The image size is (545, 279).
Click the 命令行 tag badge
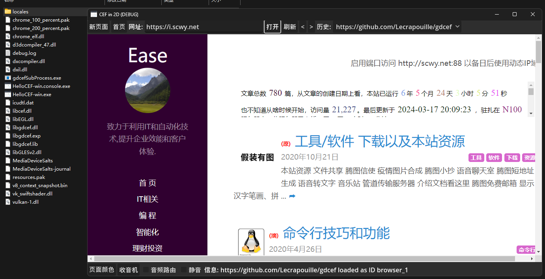[x=526, y=250]
